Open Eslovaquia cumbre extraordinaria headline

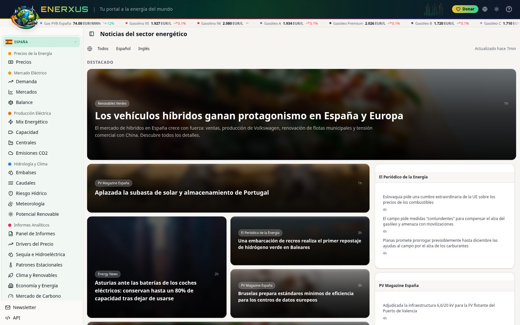(439, 200)
